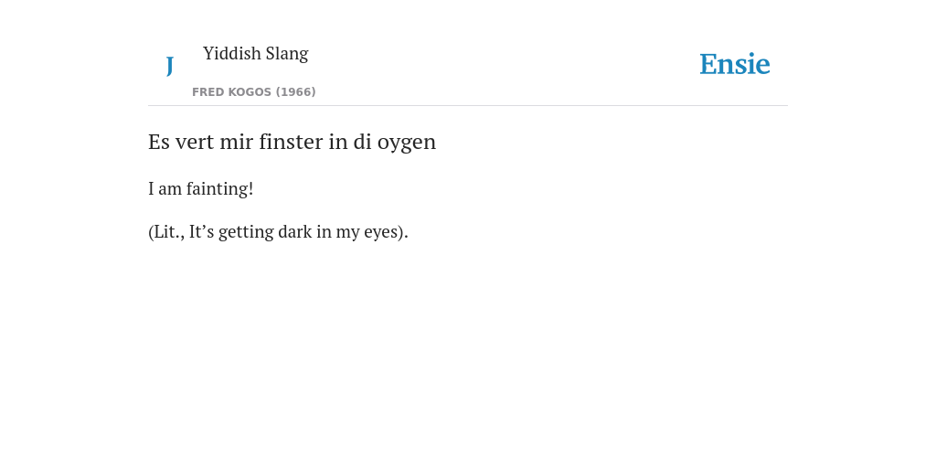Click the blue J dictionary letter icon
The width and height of the screenshot is (936, 468).
169,66
